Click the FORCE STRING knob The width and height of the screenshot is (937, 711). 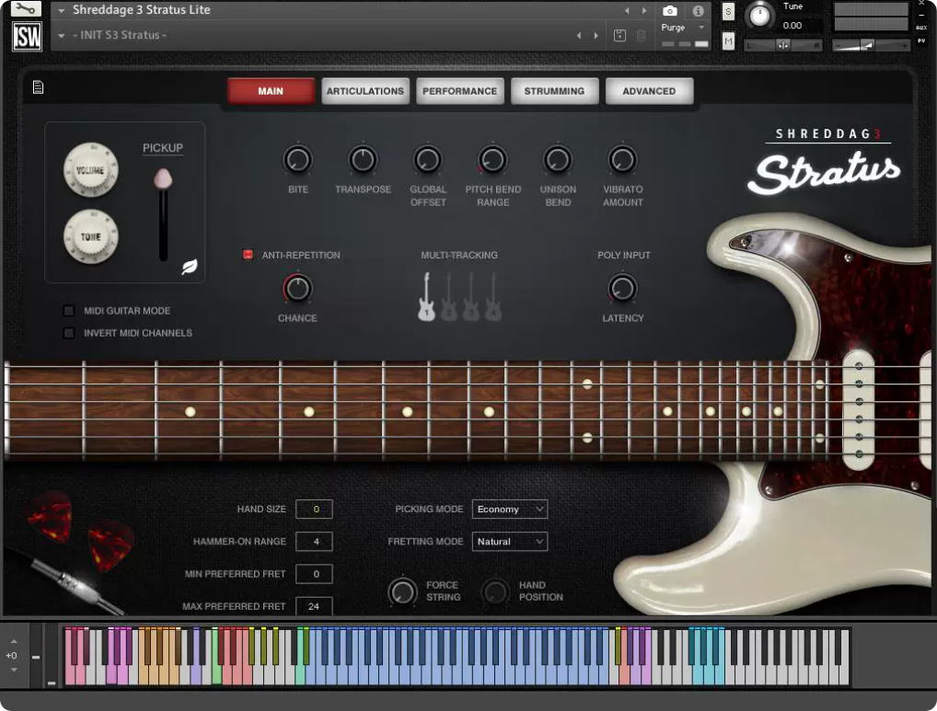402,591
